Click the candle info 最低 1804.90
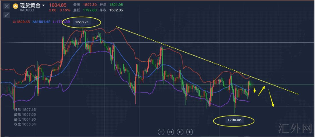Screen dimensions: 315x137 pos(25,120)
